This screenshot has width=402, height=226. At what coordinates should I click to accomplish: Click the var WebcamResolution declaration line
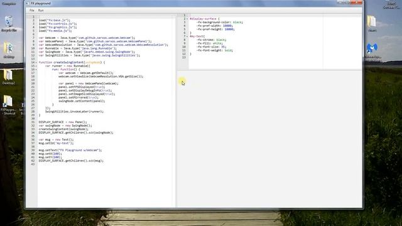(x=103, y=45)
